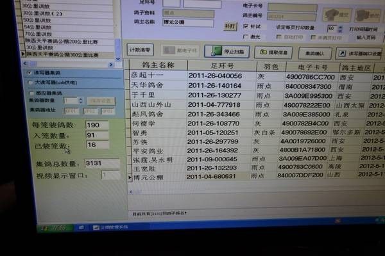Select the 山西山外山 table row

(257, 105)
